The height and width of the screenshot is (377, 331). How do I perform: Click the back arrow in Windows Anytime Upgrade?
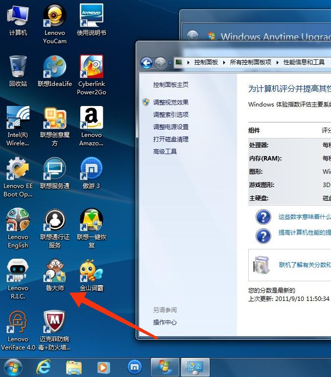[192, 36]
